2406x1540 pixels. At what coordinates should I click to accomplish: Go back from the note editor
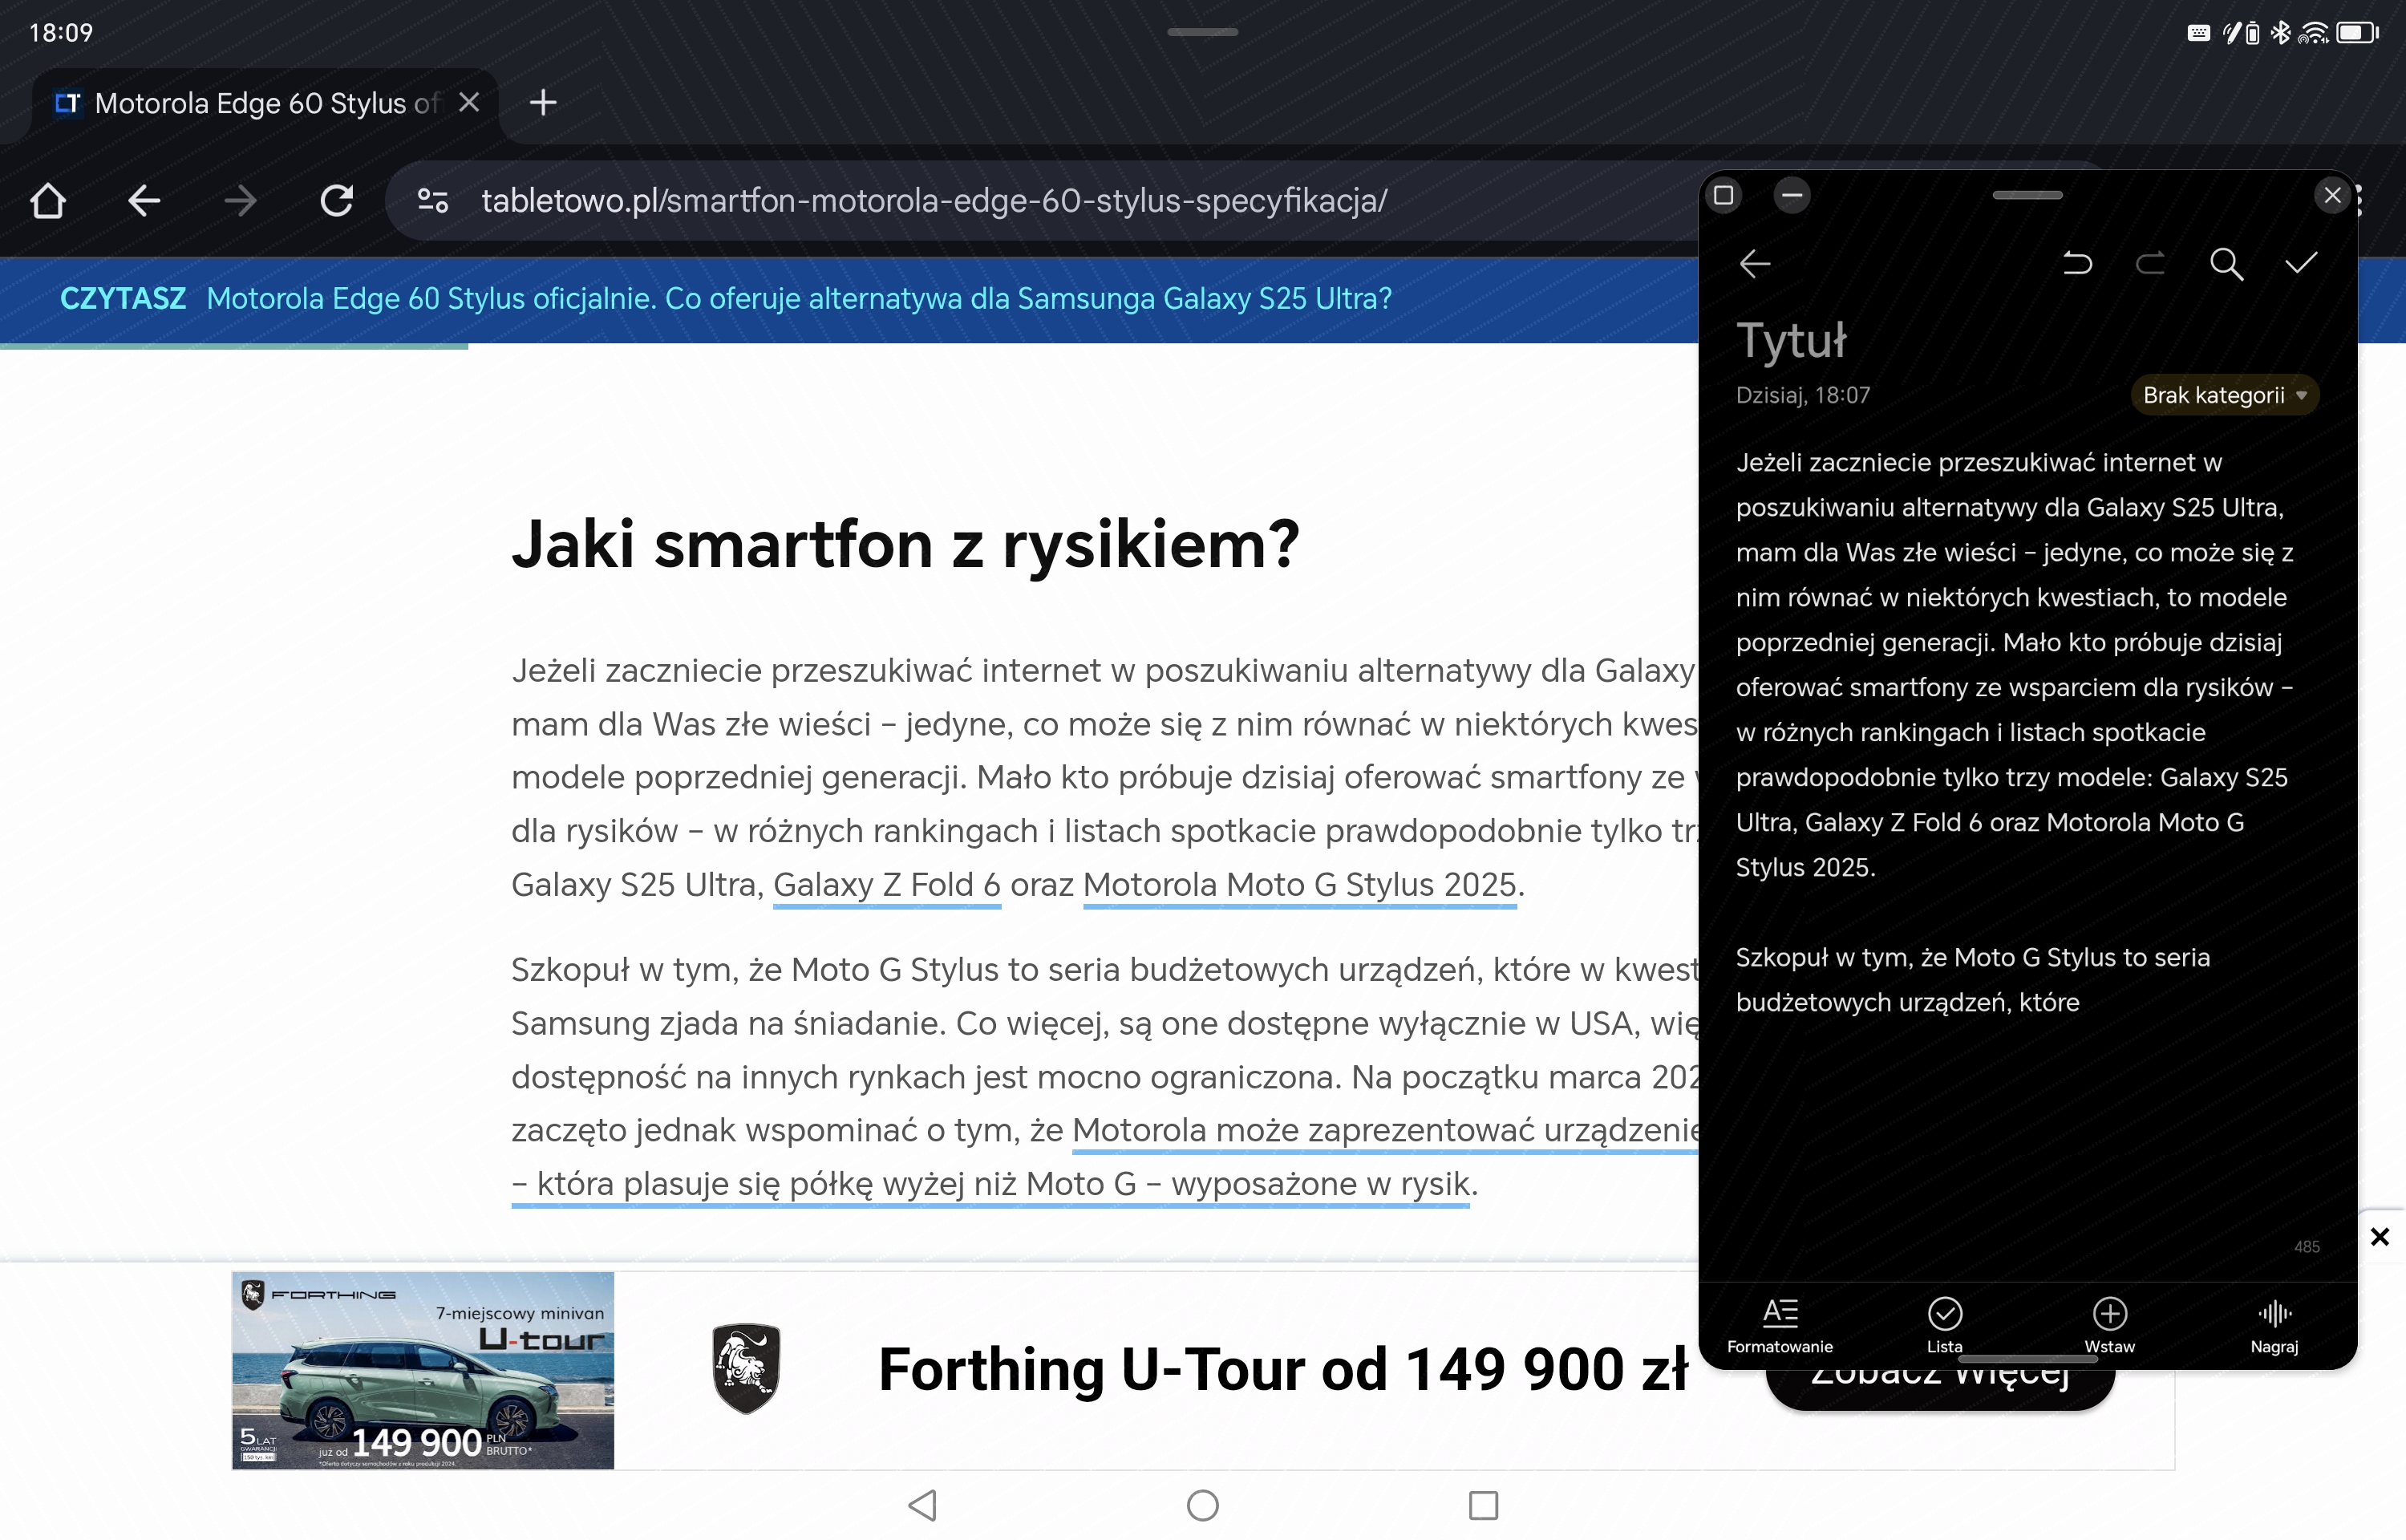click(1754, 263)
